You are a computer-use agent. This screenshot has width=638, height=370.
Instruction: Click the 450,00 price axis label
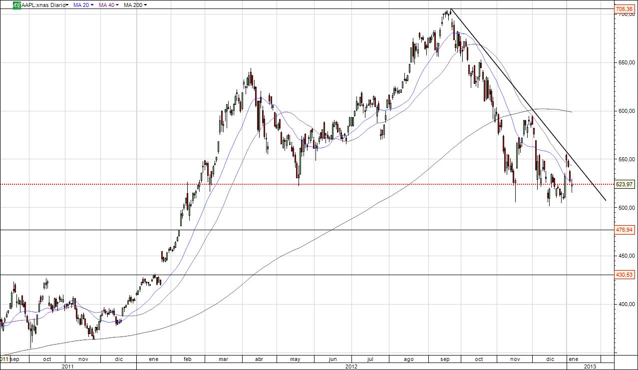pyautogui.click(x=626, y=256)
